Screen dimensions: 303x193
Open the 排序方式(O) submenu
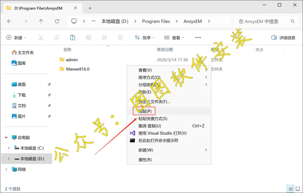169,78
